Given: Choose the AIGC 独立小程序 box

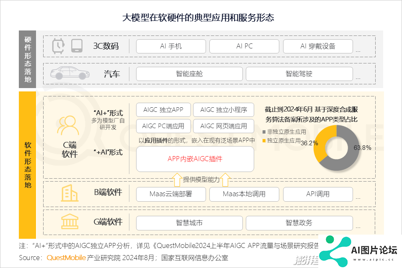Looking at the screenshot, I should point(224,110).
